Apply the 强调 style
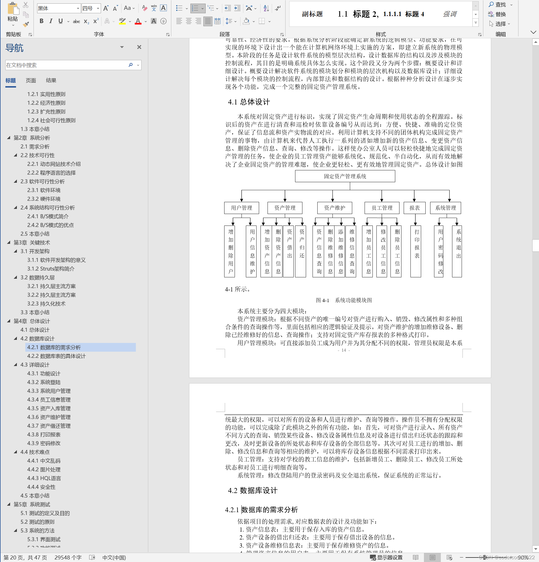The image size is (539, 562). 450,14
